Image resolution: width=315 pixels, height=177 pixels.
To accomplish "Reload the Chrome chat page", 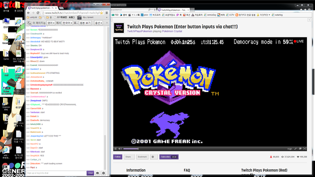I will point(38,13).
